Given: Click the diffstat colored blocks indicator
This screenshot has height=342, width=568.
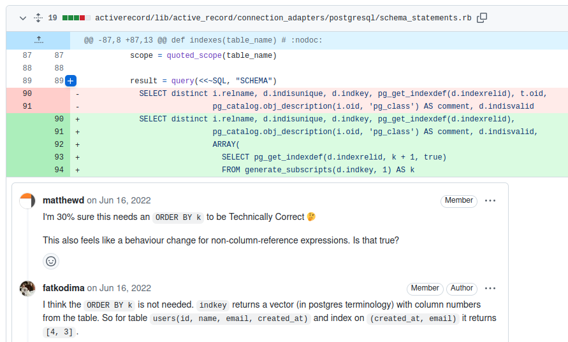Looking at the screenshot, I should point(76,18).
